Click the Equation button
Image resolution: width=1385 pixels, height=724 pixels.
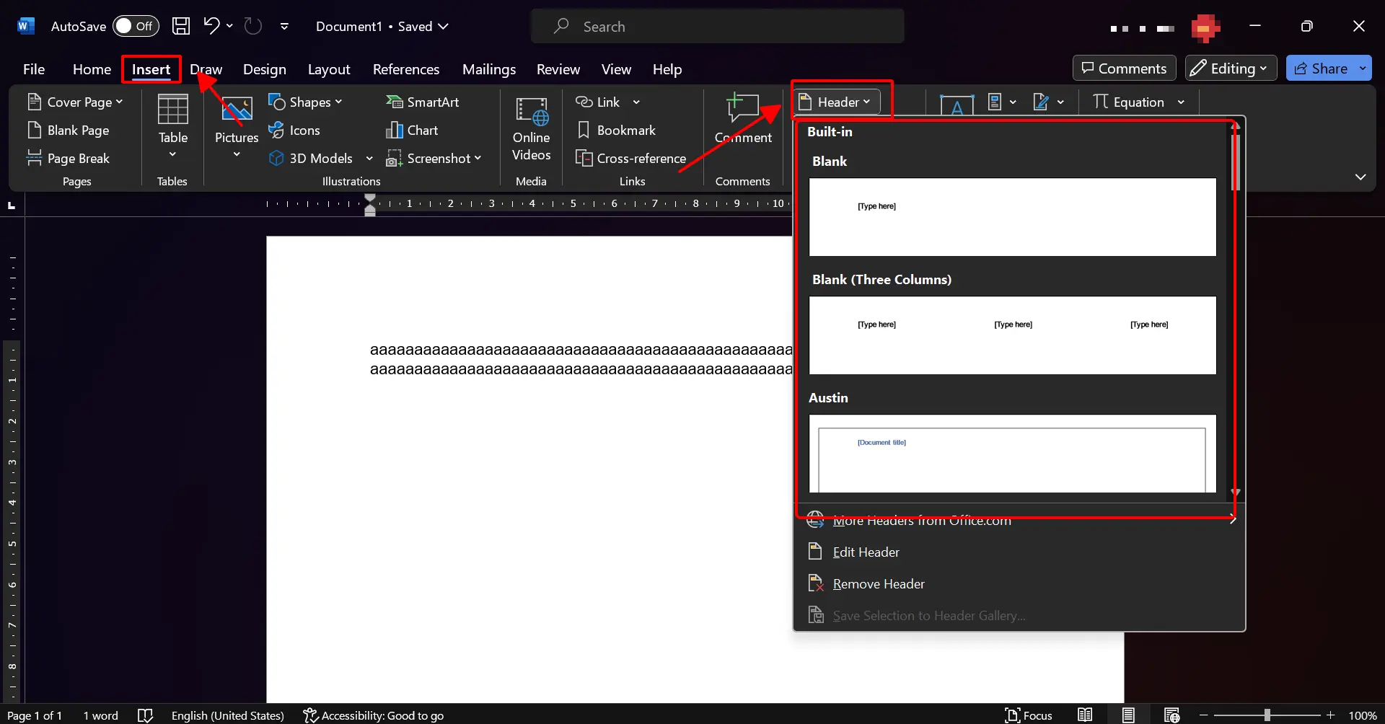click(x=1129, y=102)
